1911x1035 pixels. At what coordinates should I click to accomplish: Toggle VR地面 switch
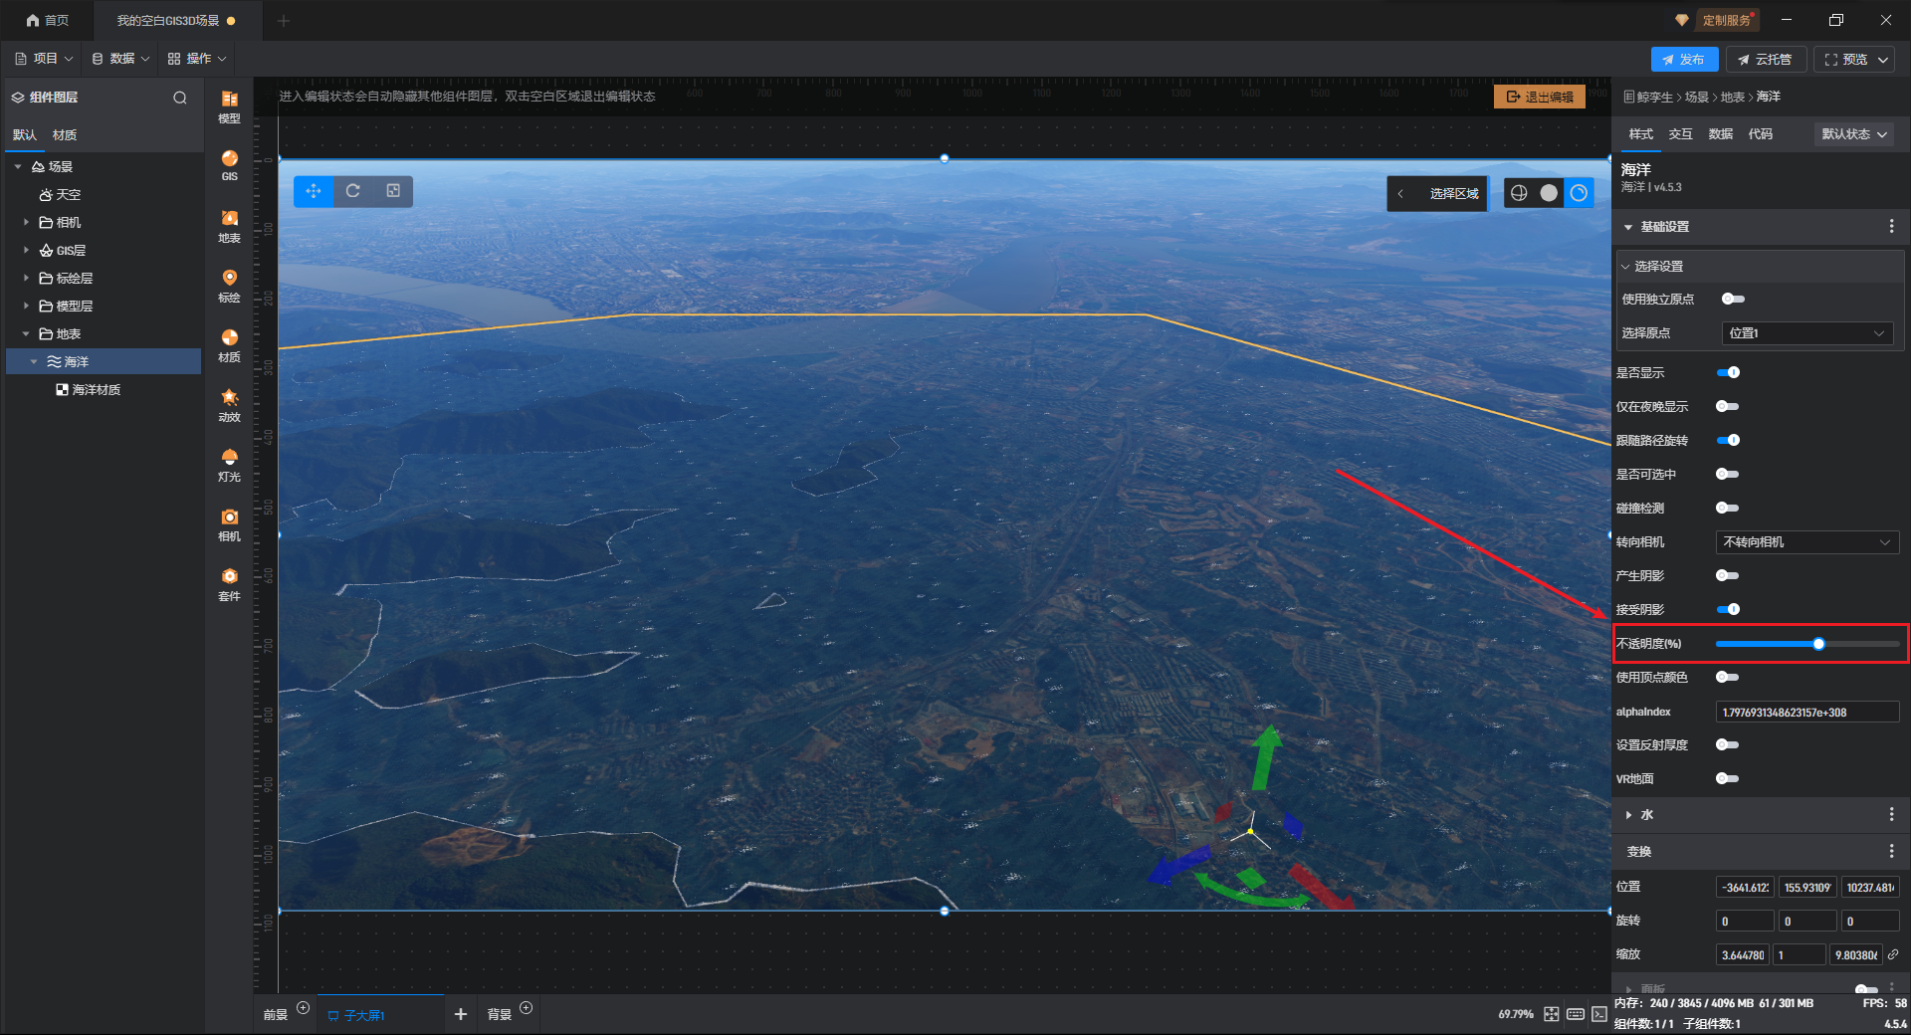pyautogui.click(x=1728, y=778)
